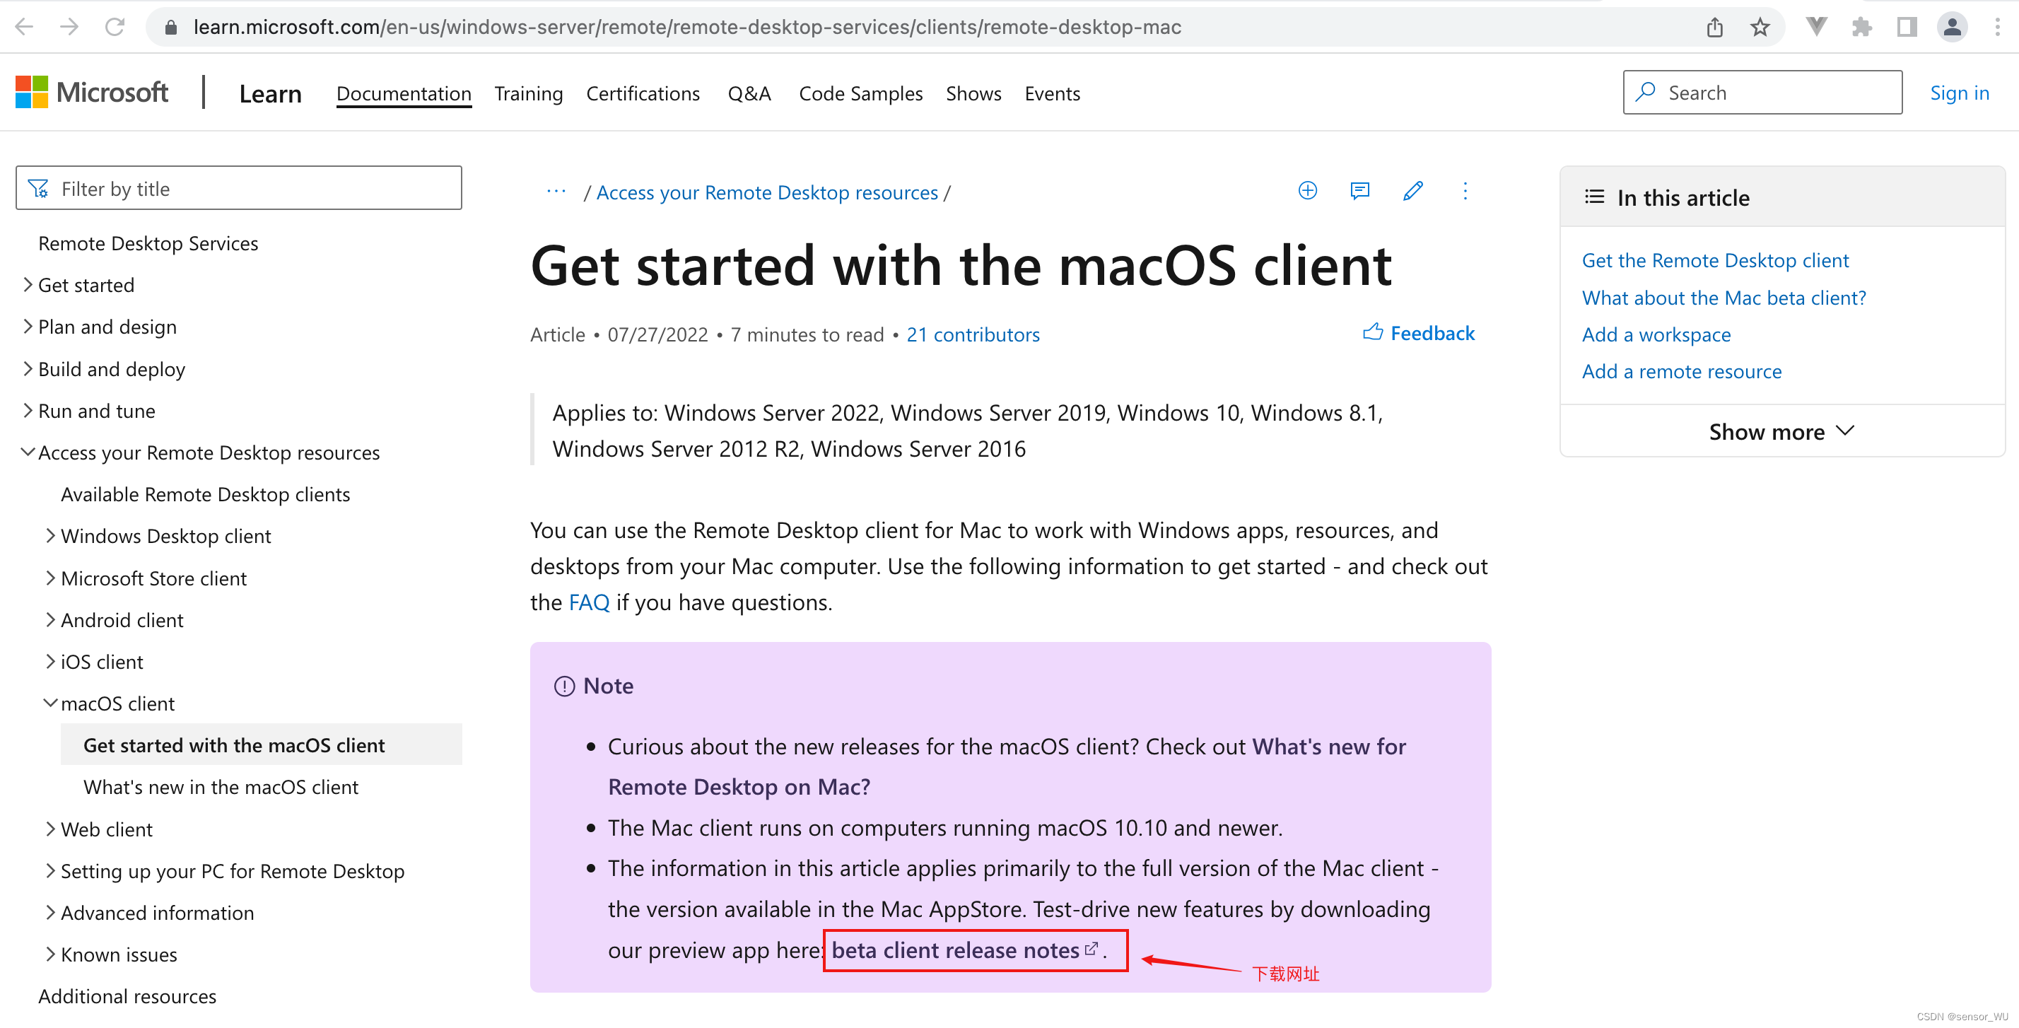Select the Documentation menu tab
2019x1028 pixels.
(404, 93)
